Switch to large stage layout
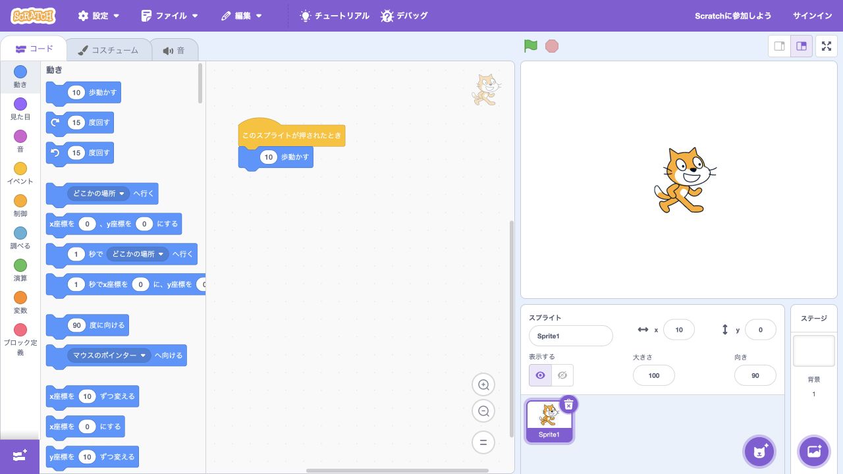Screen dimensions: 843x474 tap(802, 46)
